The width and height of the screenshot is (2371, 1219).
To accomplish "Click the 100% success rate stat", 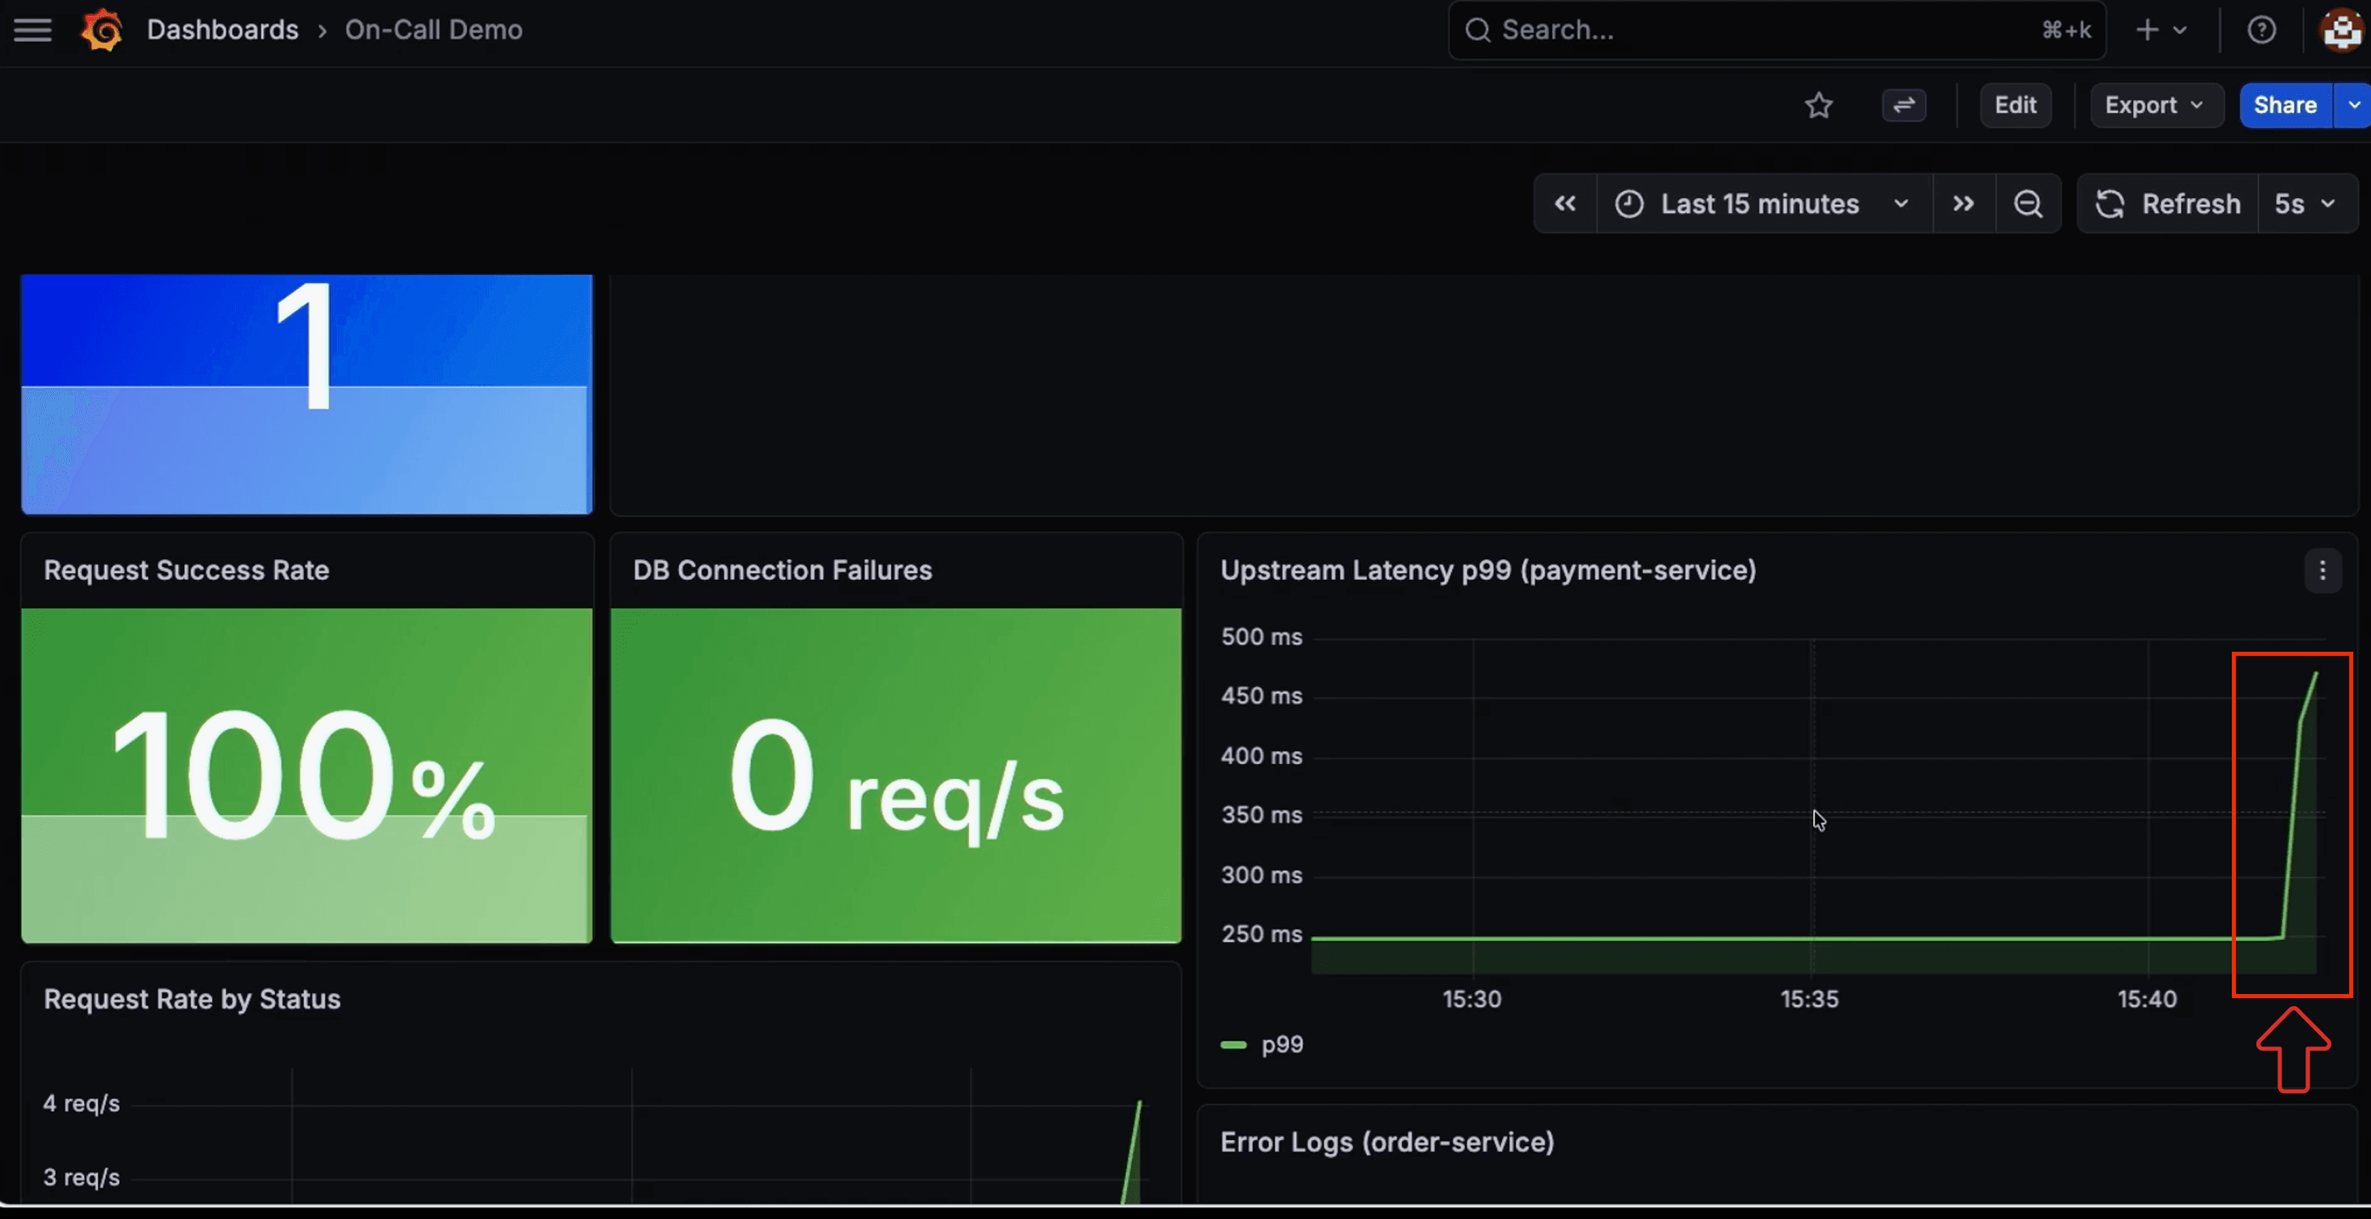I will pos(305,776).
